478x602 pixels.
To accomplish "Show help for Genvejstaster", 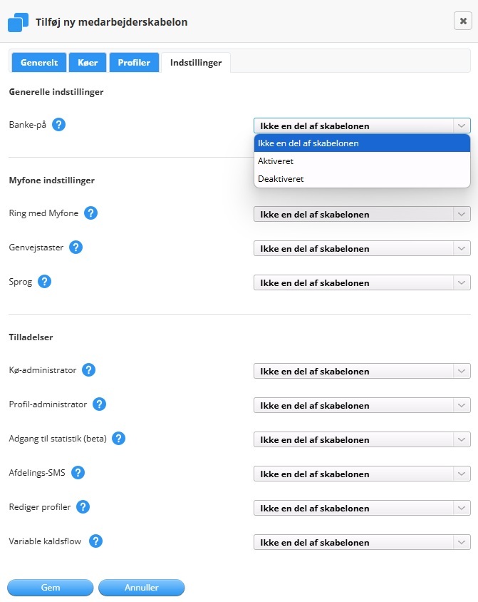I will [76, 248].
